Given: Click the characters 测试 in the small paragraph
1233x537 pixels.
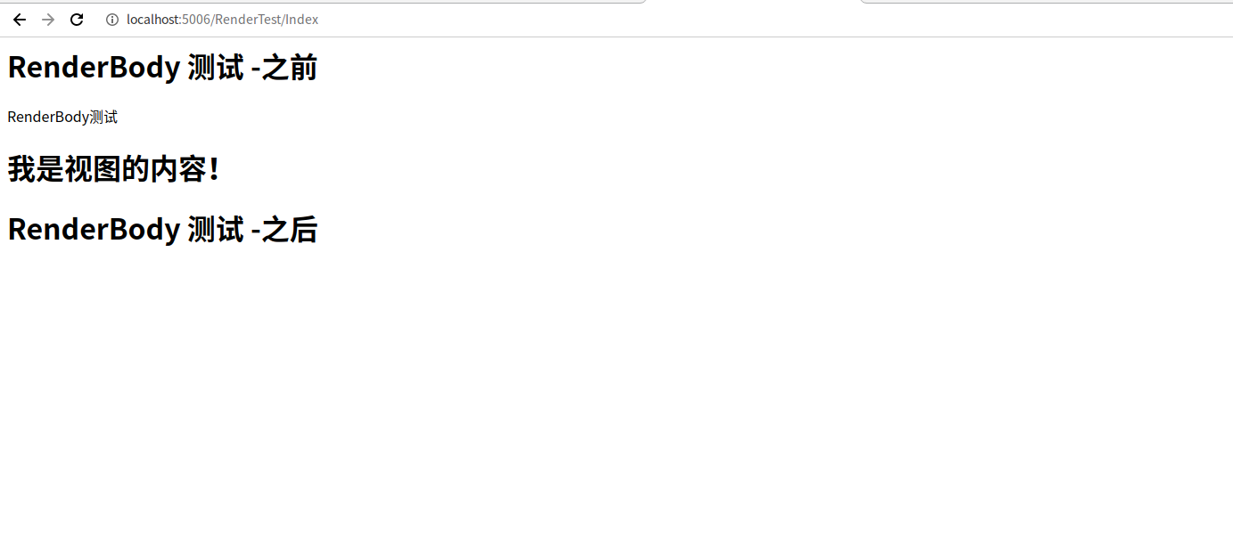Looking at the screenshot, I should click(x=104, y=117).
